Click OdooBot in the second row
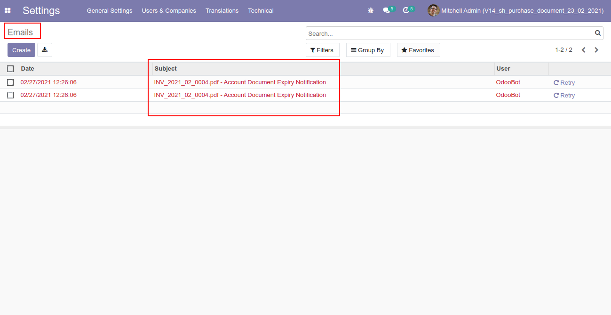Image resolution: width=611 pixels, height=315 pixels. [508, 95]
